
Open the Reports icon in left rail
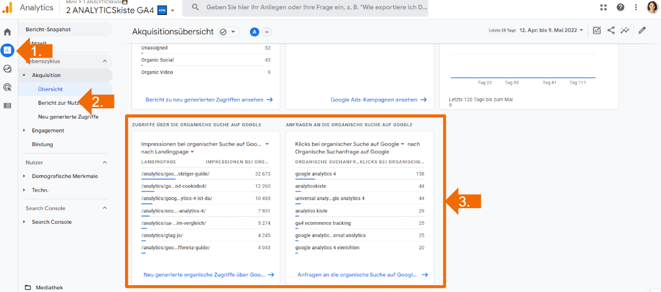click(x=7, y=50)
